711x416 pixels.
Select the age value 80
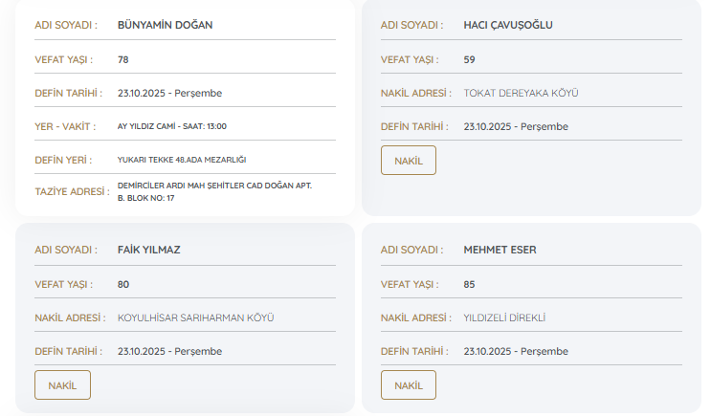tap(123, 284)
